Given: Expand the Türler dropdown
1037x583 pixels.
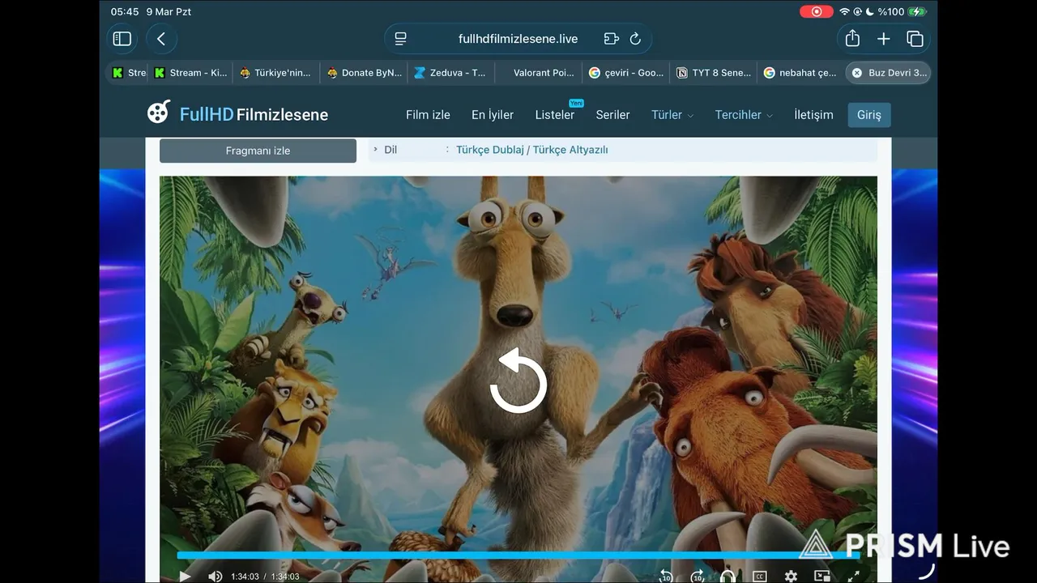Looking at the screenshot, I should [x=672, y=115].
